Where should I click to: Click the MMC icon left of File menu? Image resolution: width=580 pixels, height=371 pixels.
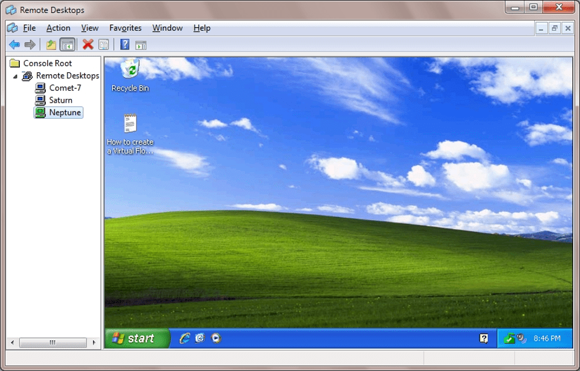click(x=12, y=28)
